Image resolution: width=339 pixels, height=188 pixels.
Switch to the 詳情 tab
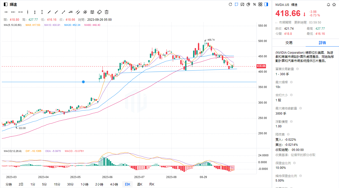pyautogui.click(x=322, y=43)
